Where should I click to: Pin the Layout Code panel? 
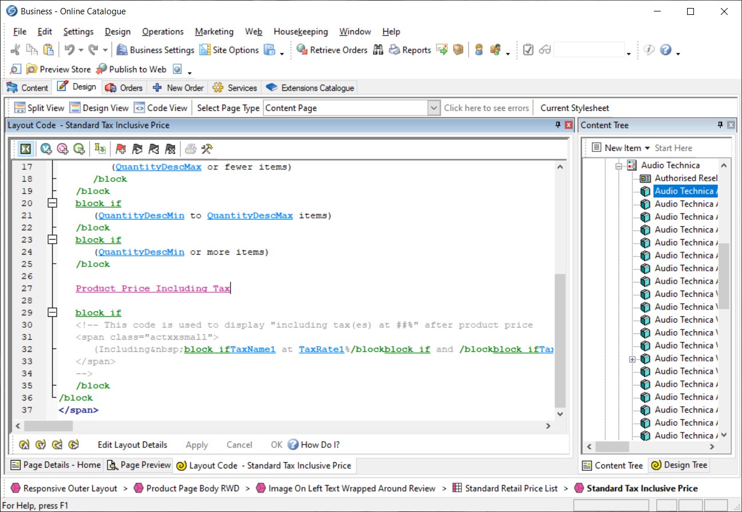558,125
